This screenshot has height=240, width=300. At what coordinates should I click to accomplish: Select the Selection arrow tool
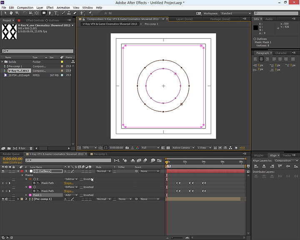click(5, 13)
